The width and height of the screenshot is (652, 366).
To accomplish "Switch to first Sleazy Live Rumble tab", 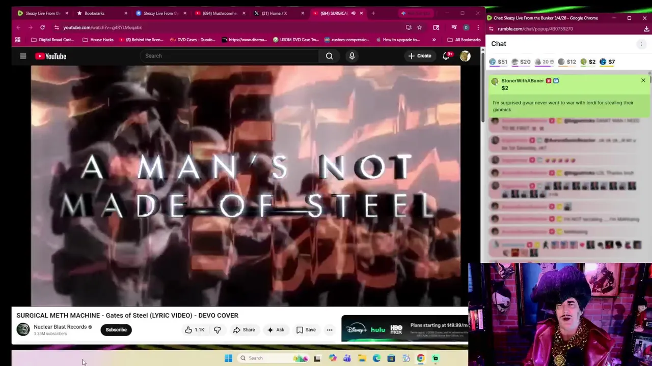I will [x=42, y=13].
